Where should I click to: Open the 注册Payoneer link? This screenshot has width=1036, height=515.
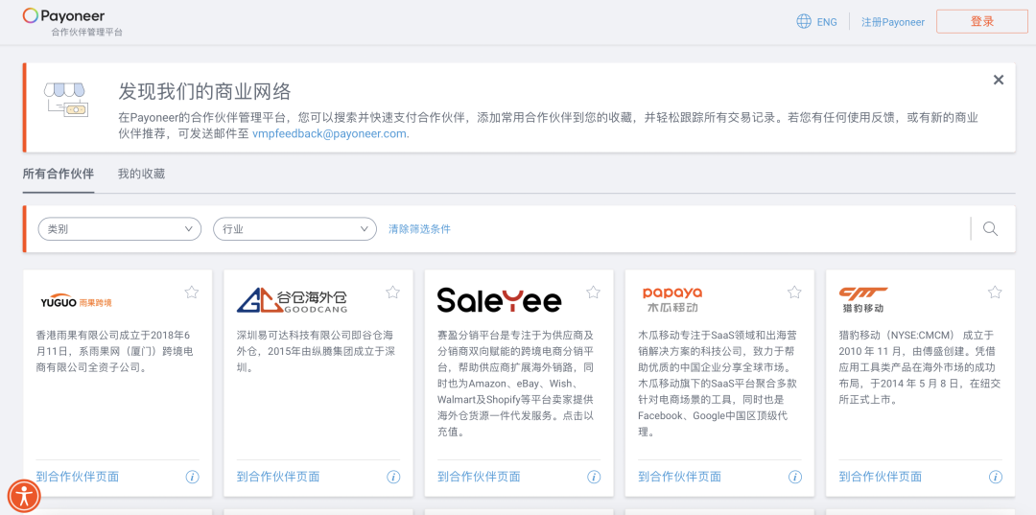click(893, 22)
